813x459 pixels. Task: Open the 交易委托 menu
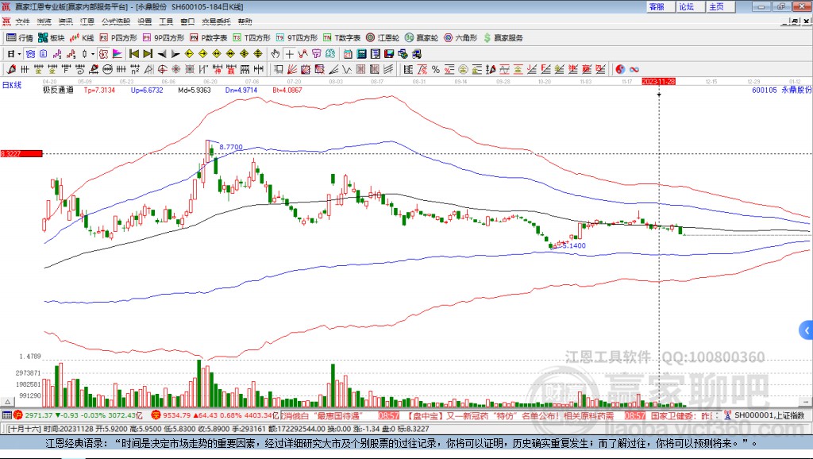point(216,21)
